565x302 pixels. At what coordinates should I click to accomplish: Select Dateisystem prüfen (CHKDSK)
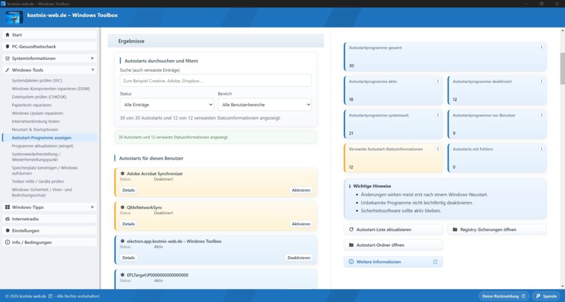(39, 97)
